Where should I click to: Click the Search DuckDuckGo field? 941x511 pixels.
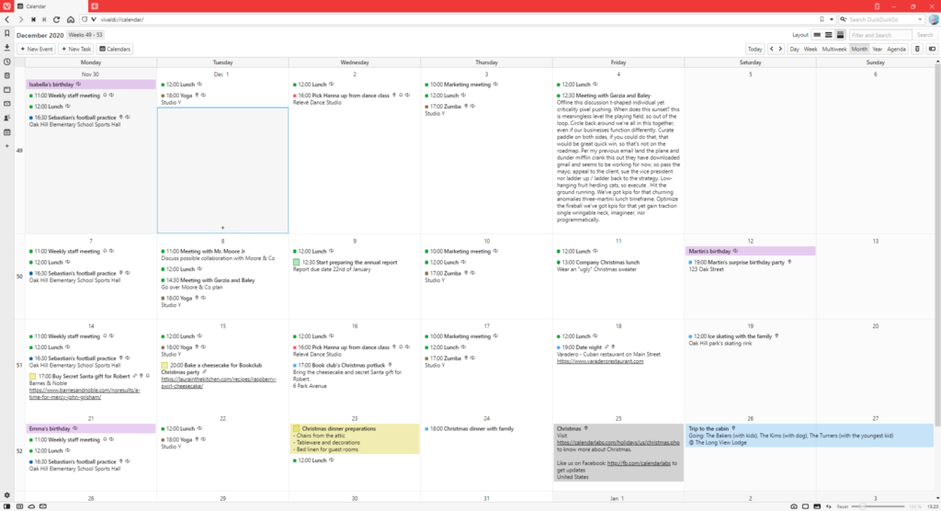click(883, 20)
